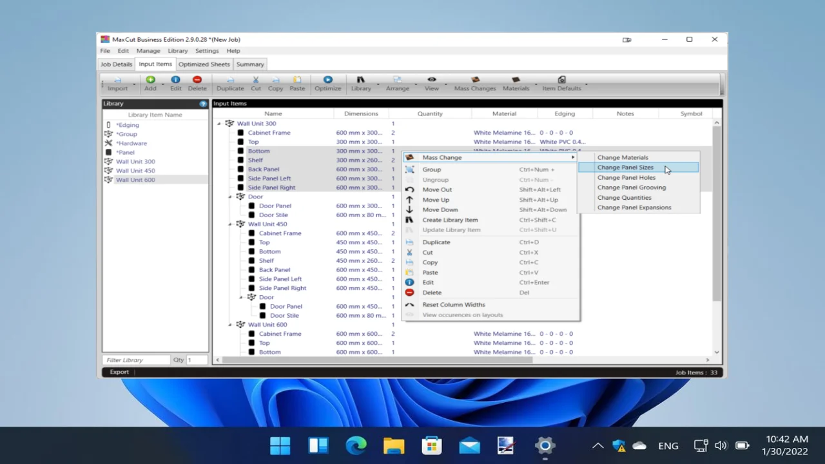Click the Arrange toolbar icon
This screenshot has height=464, width=825.
(x=397, y=80)
